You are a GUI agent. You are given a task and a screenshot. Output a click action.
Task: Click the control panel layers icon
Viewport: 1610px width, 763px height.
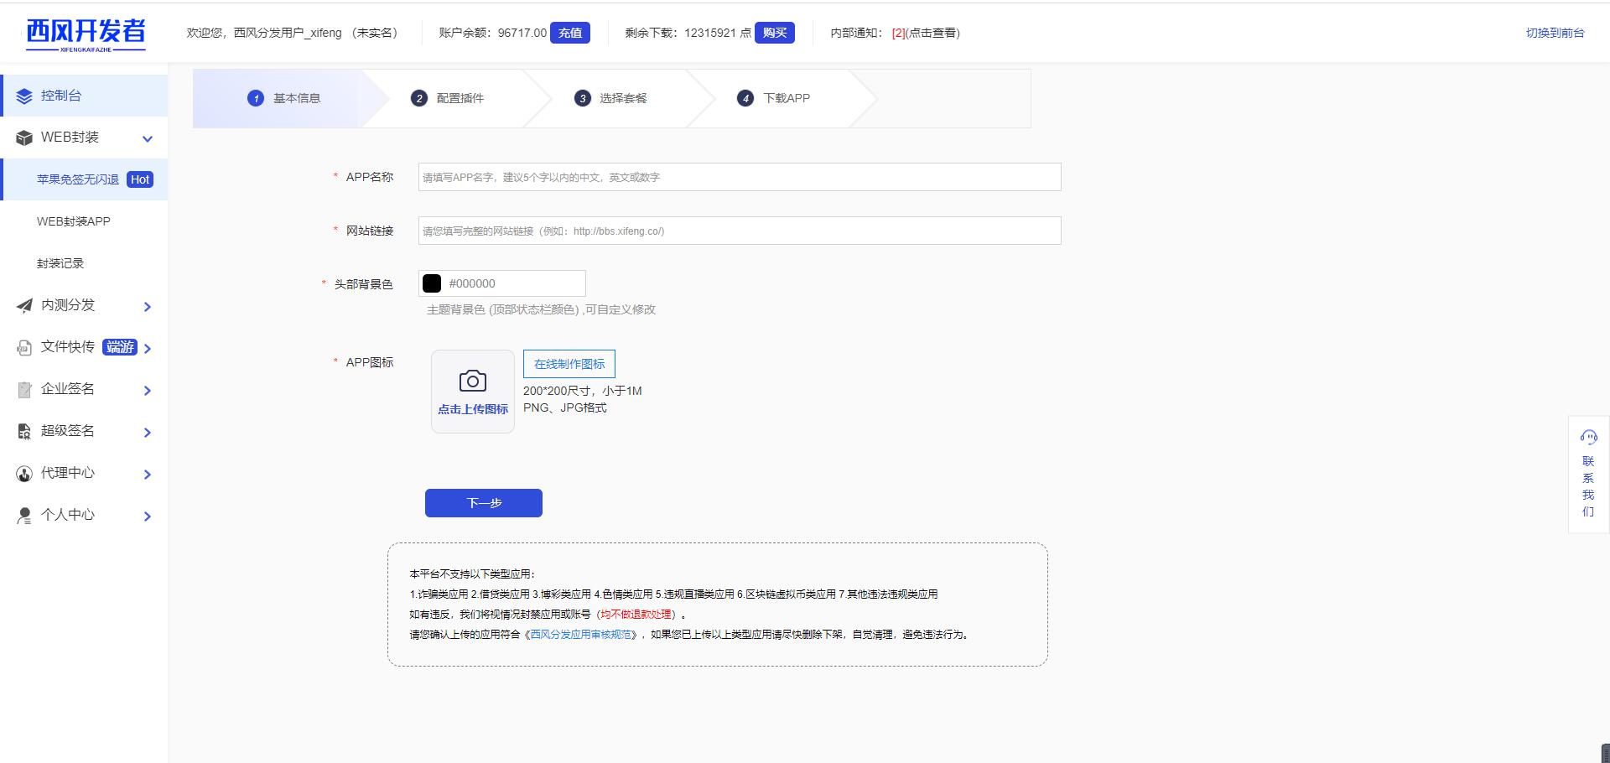click(x=24, y=96)
